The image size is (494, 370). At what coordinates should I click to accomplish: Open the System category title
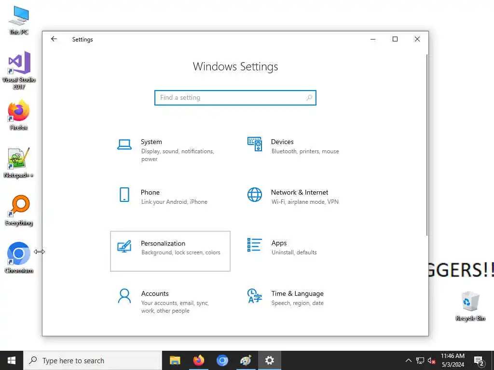pyautogui.click(x=151, y=142)
